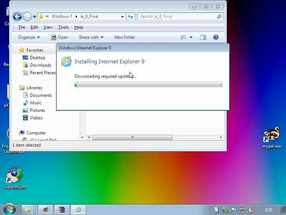Open the Supermium desktop shortcut
286x215 pixels.
pyautogui.click(x=14, y=178)
